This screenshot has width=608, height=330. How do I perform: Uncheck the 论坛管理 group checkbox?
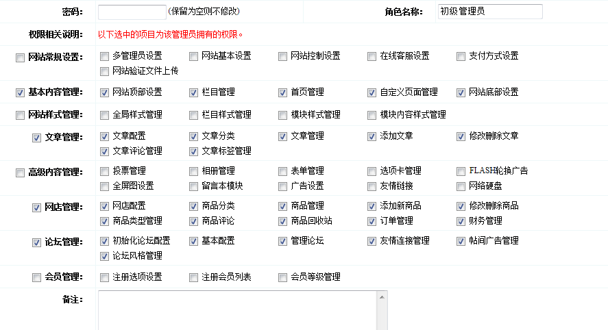36,243
